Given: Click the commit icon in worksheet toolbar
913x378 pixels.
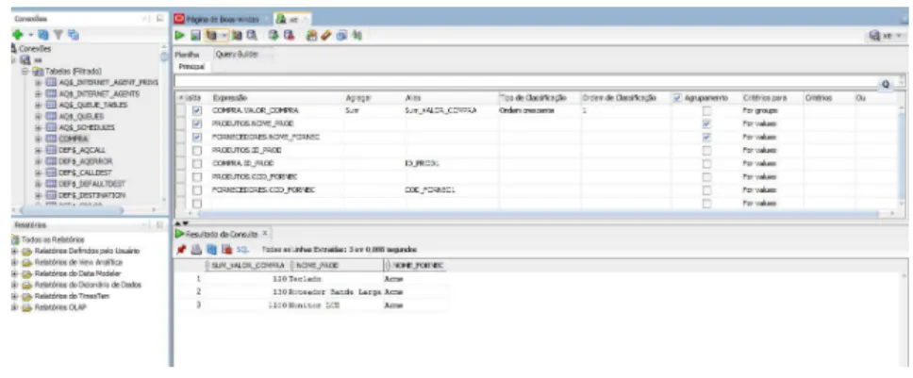Looking at the screenshot, I should click(x=274, y=36).
